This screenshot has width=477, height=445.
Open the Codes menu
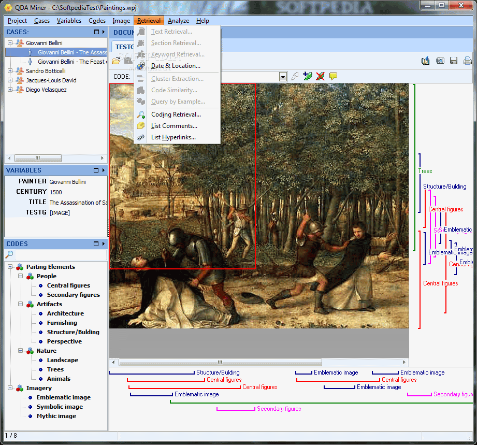97,21
